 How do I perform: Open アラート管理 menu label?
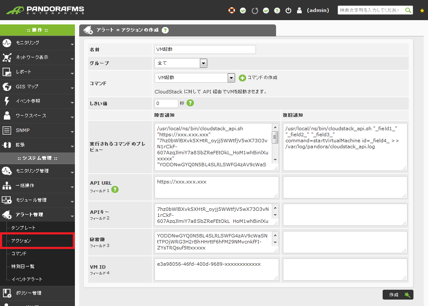click(x=29, y=215)
